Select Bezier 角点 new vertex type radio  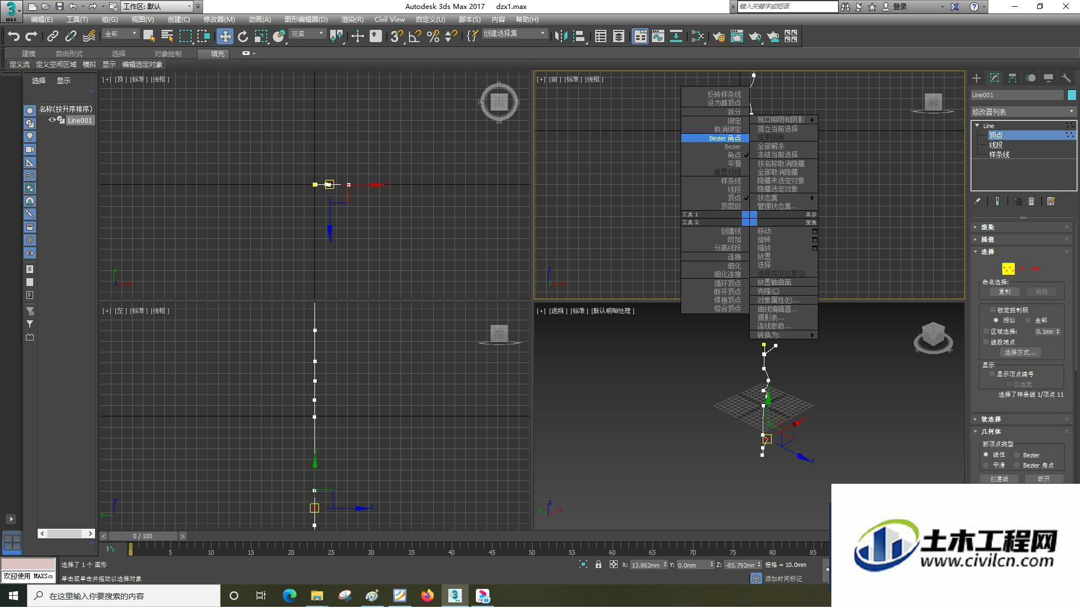click(x=1017, y=465)
